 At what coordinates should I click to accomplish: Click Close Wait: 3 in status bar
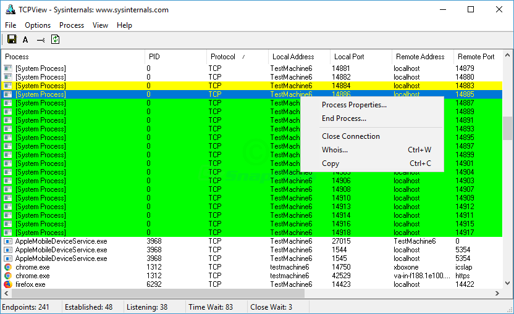click(x=271, y=307)
